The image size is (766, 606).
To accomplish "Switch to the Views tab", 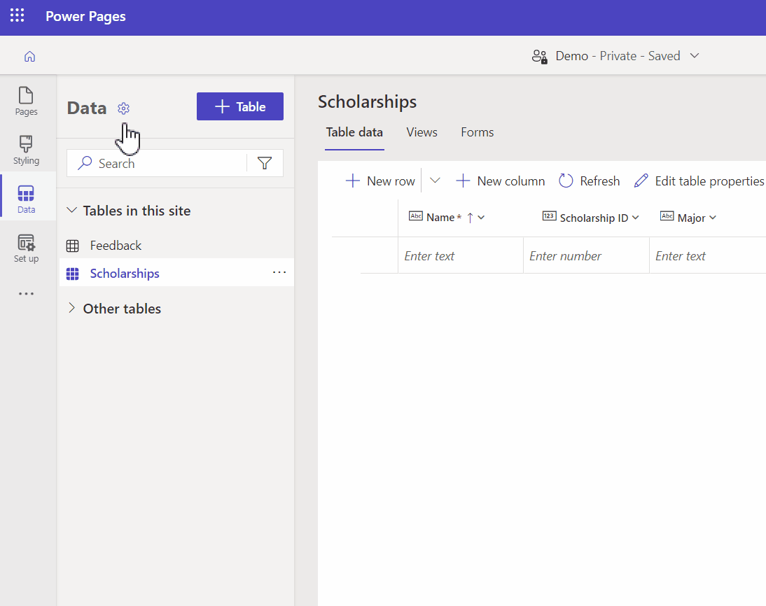I will coord(422,132).
